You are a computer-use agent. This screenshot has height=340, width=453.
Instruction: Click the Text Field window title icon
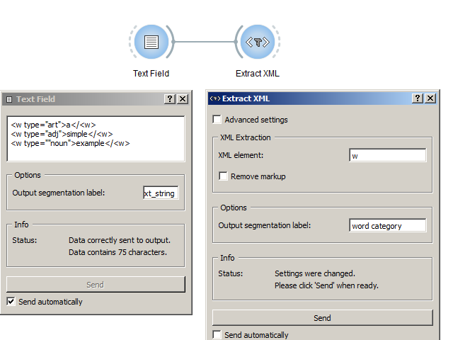tap(9, 99)
